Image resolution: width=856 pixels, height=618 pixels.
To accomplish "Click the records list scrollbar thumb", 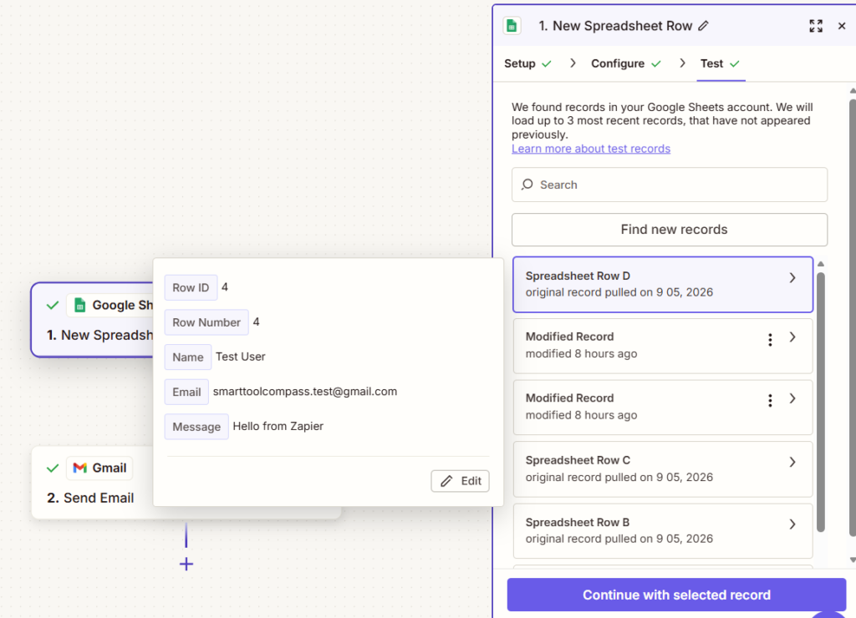I will tap(821, 401).
